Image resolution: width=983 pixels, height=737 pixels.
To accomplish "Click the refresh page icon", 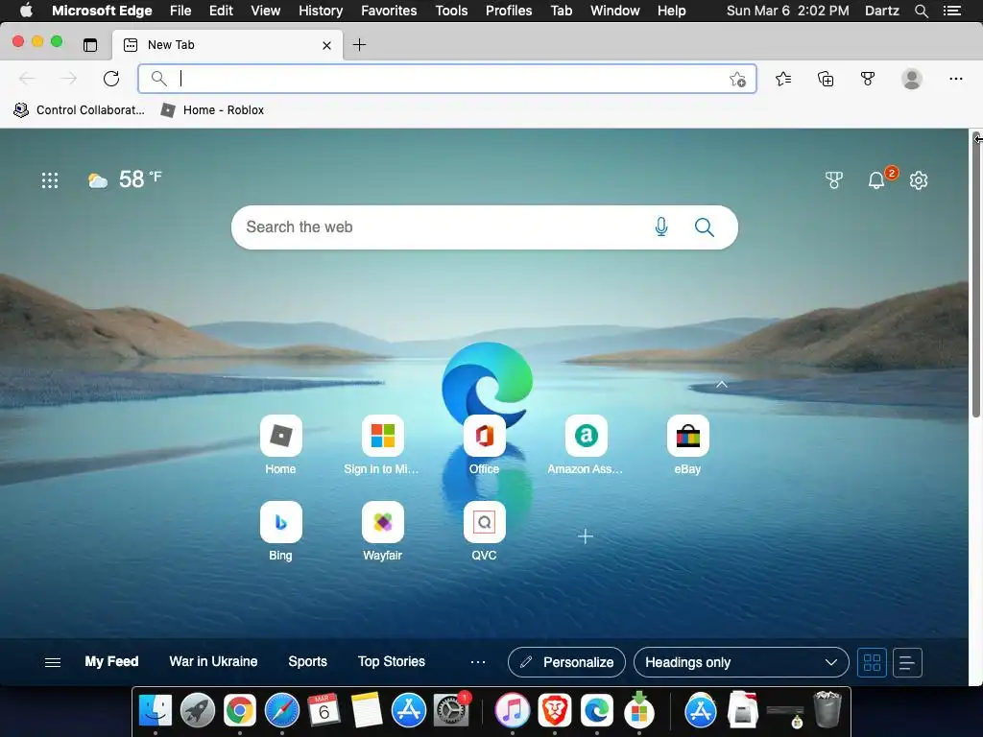I will (111, 79).
